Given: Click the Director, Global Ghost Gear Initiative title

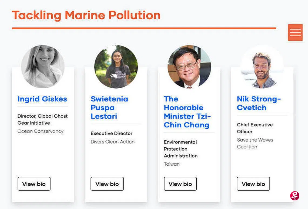Looking at the screenshot, I should point(42,119).
